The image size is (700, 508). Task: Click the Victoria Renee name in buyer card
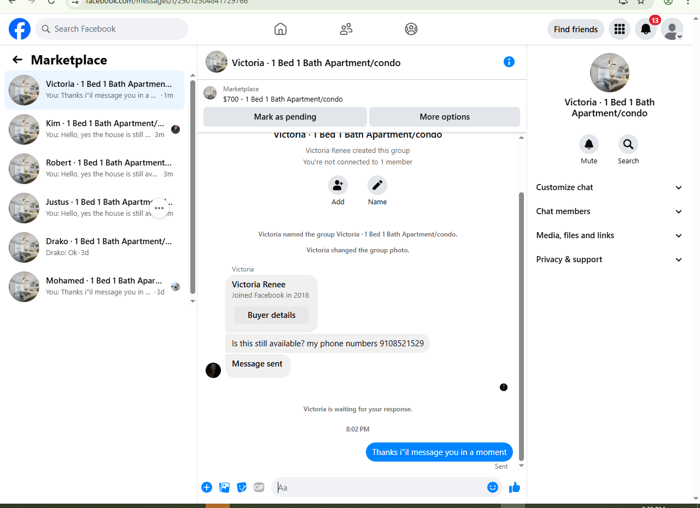point(259,285)
